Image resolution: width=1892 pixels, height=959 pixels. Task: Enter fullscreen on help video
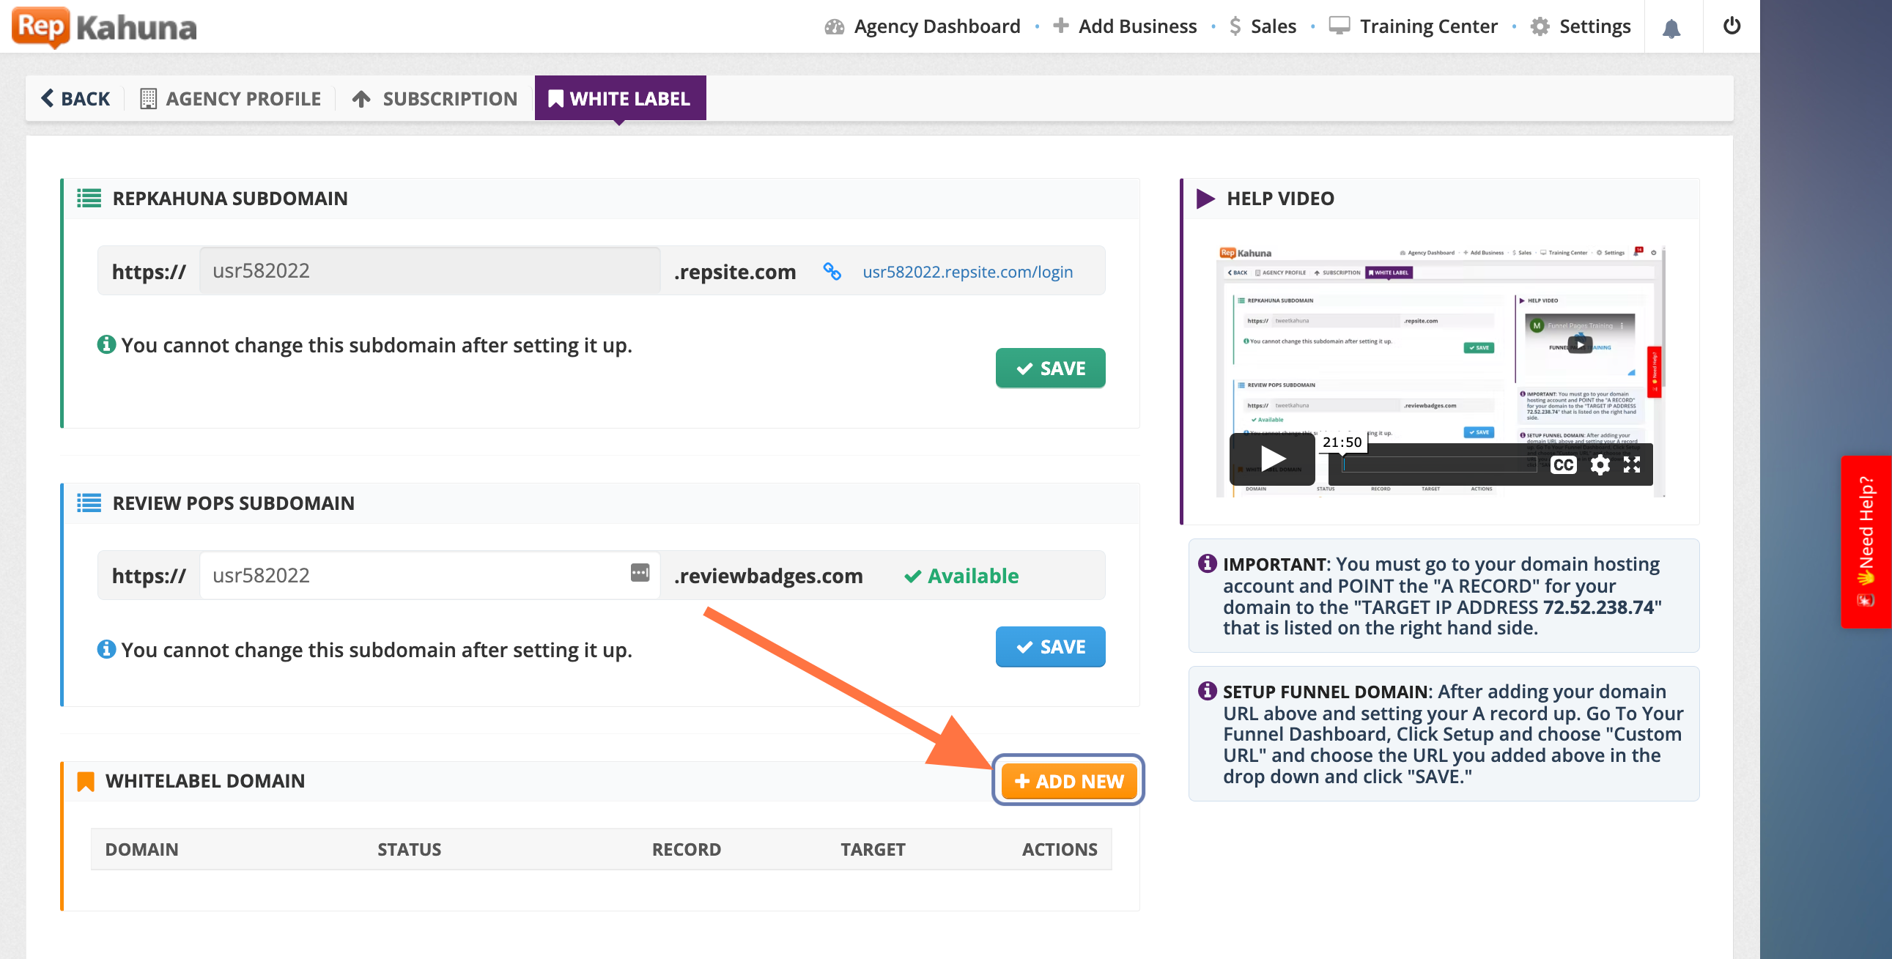1632,464
